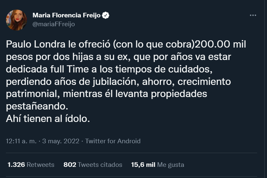Viewport: 267px width, 178px height.
Task: Click the tweet line starting Paulo Londra
Action: [126, 44]
